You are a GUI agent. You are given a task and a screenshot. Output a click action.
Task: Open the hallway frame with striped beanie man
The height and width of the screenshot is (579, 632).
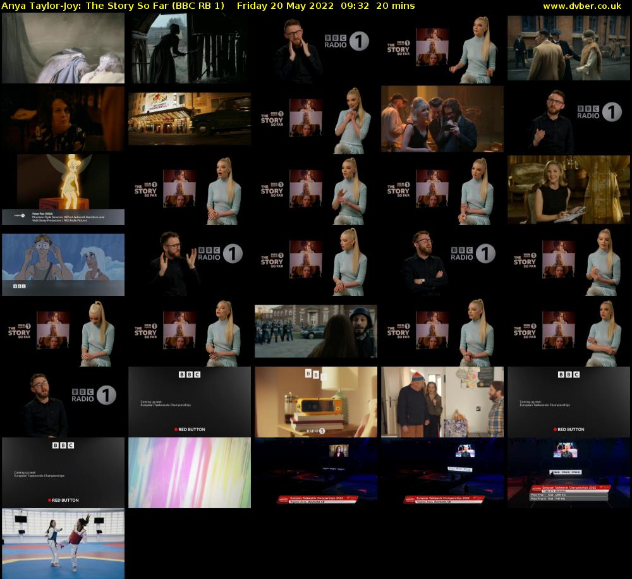point(442,402)
